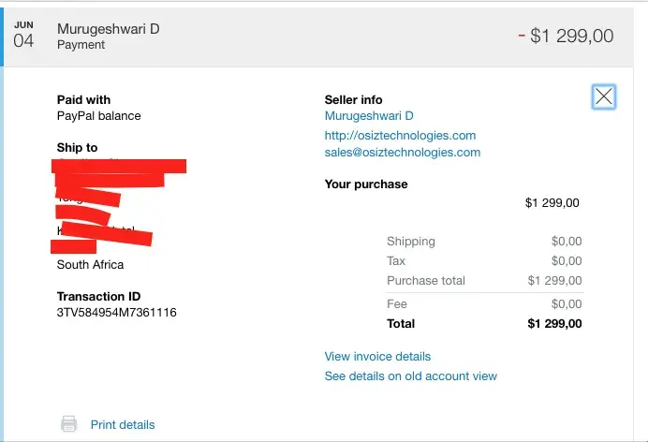Click the Fee $0,00 value
This screenshot has width=648, height=442.
click(566, 304)
